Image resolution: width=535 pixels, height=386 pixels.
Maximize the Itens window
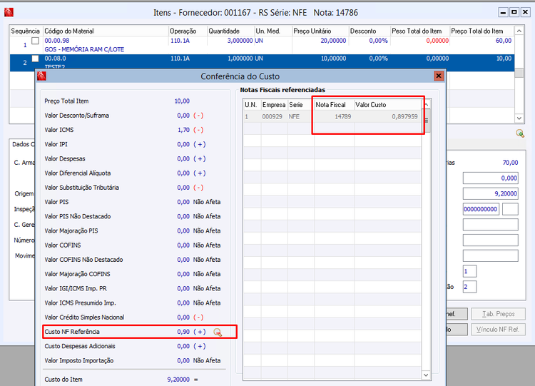pos(514,13)
